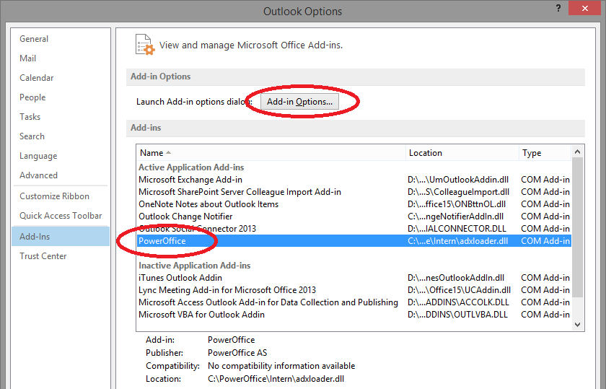Click the D:\...\UmOutlookAddin.dll location cell
606x389 pixels.
tap(458, 180)
